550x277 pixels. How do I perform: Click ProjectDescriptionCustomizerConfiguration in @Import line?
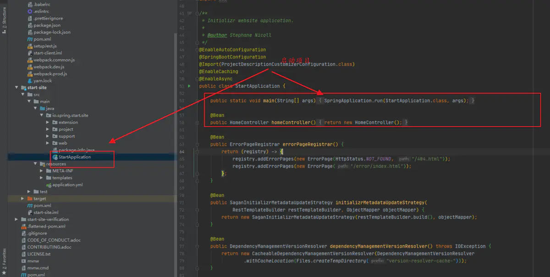click(279, 64)
